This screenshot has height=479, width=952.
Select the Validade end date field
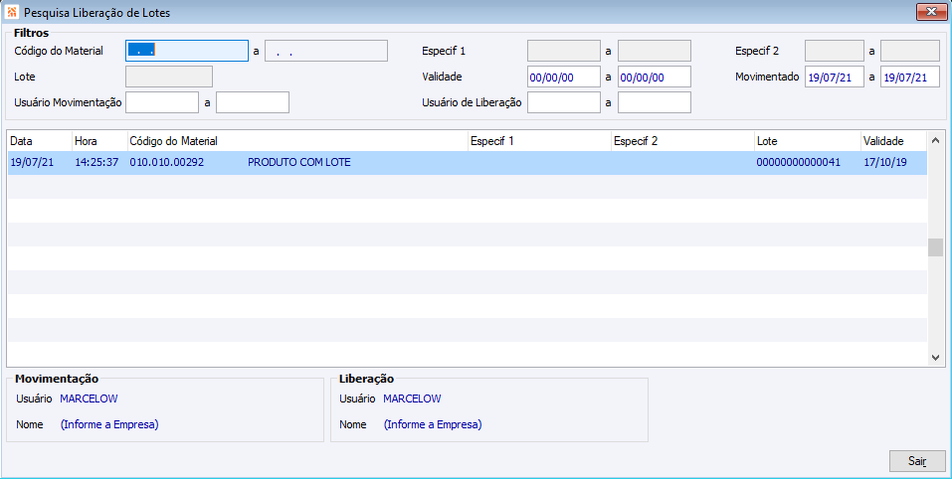(x=655, y=77)
